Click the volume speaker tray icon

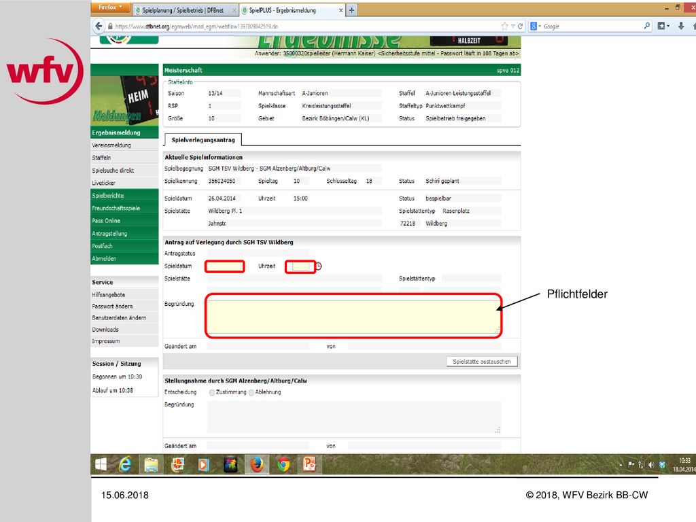click(651, 465)
